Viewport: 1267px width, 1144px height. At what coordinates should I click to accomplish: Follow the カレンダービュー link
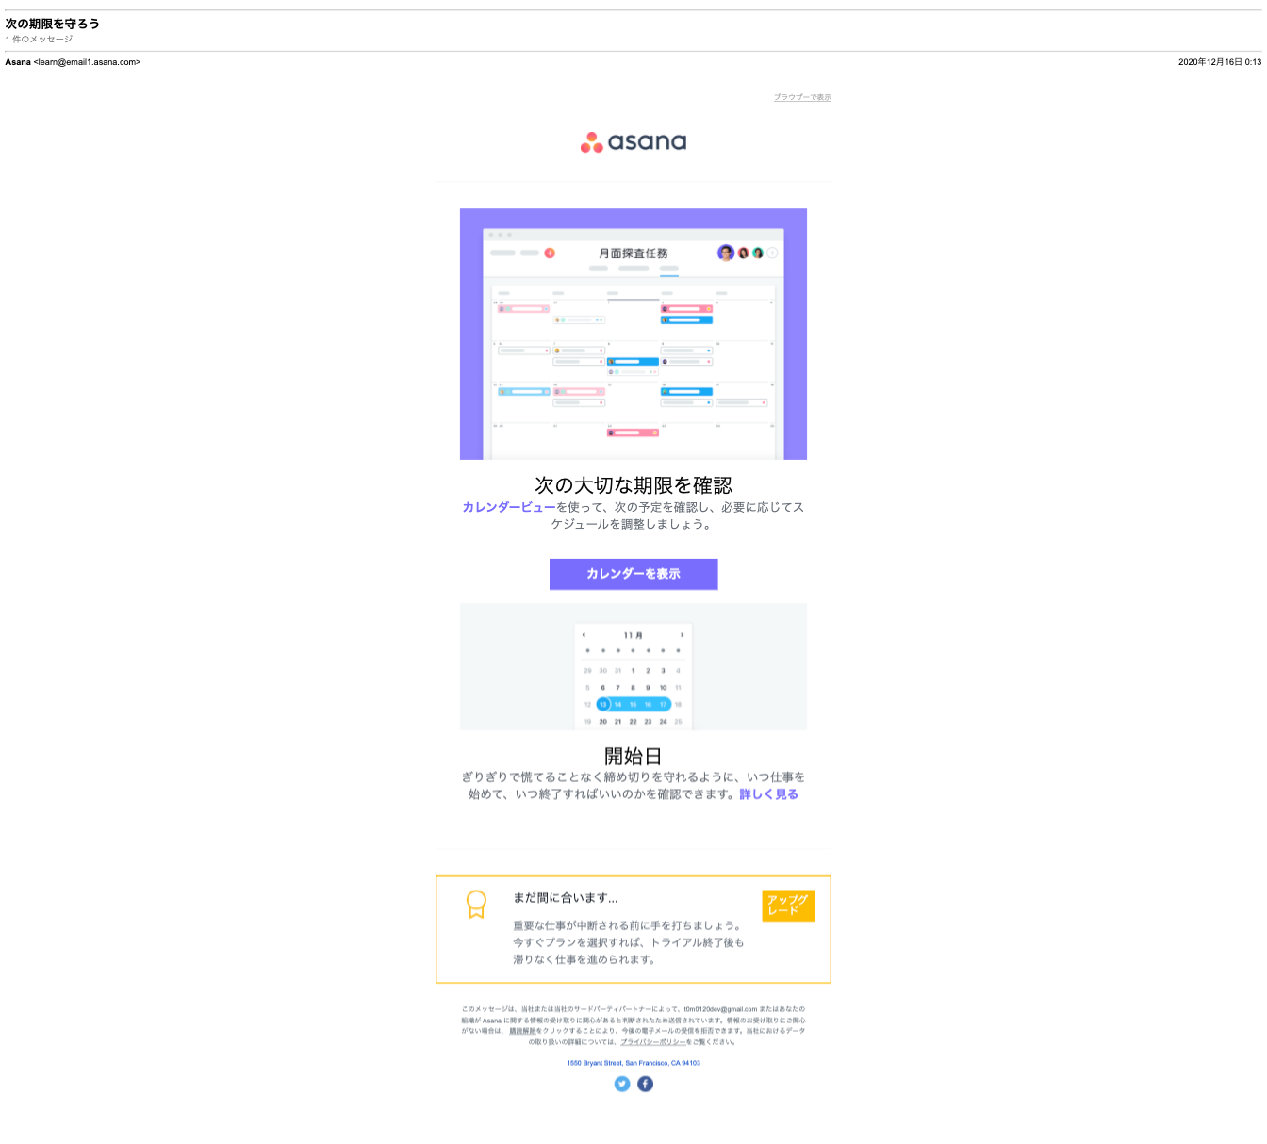click(x=509, y=507)
